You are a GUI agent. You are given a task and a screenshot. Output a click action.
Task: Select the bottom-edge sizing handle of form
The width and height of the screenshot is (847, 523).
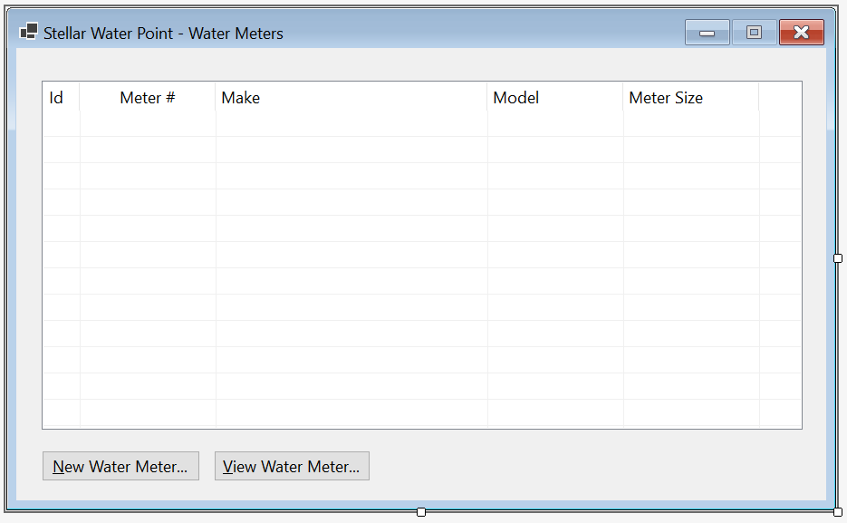421,511
